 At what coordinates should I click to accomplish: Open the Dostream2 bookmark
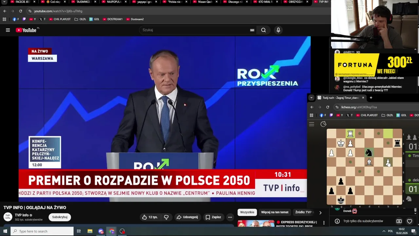point(135,19)
